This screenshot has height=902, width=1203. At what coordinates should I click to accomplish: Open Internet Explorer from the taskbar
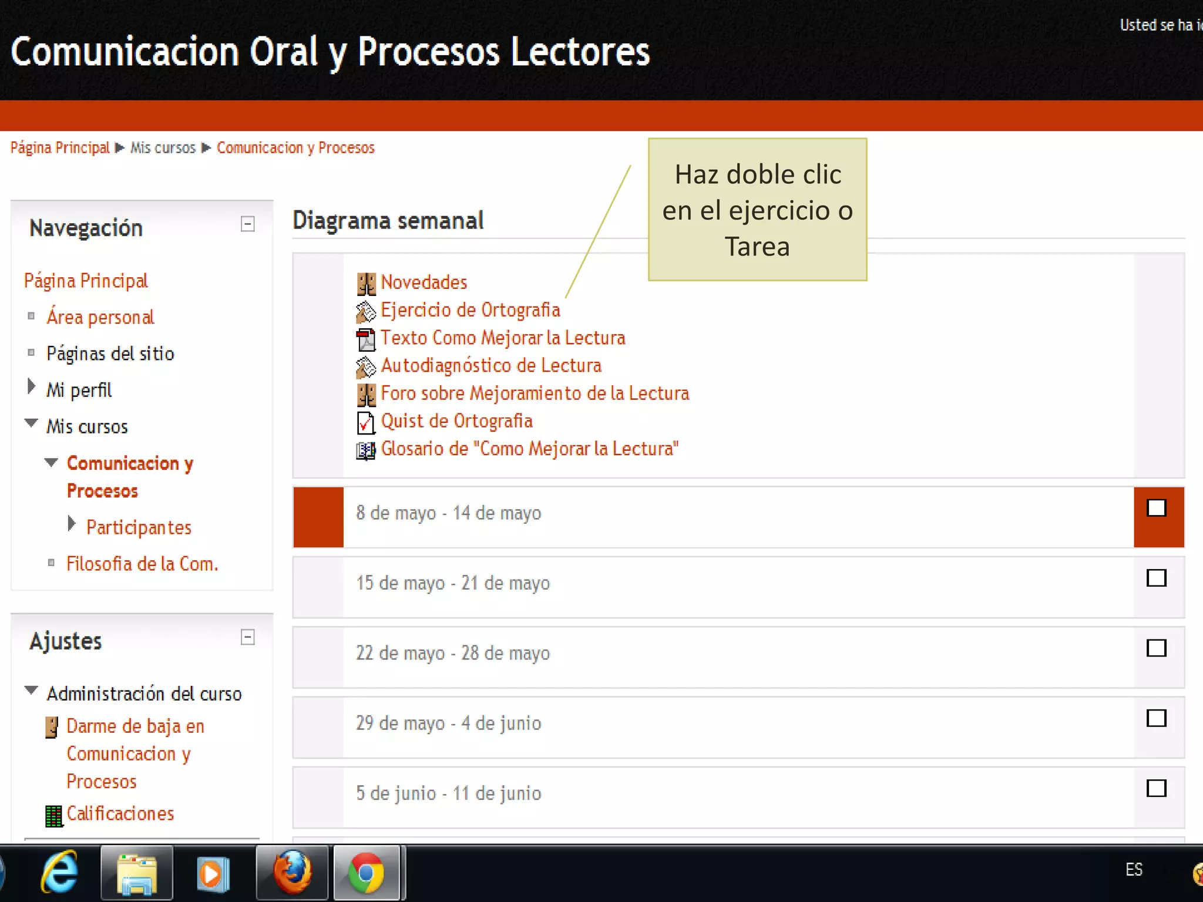pyautogui.click(x=59, y=872)
